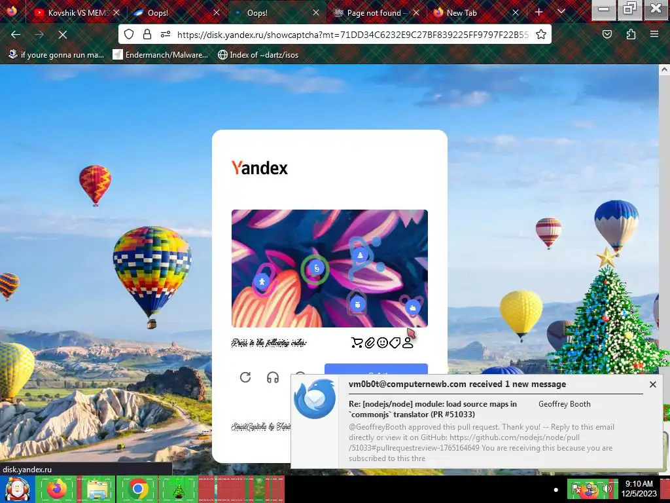
Task: Open the Extensions puzzle icon
Action: pyautogui.click(x=631, y=35)
